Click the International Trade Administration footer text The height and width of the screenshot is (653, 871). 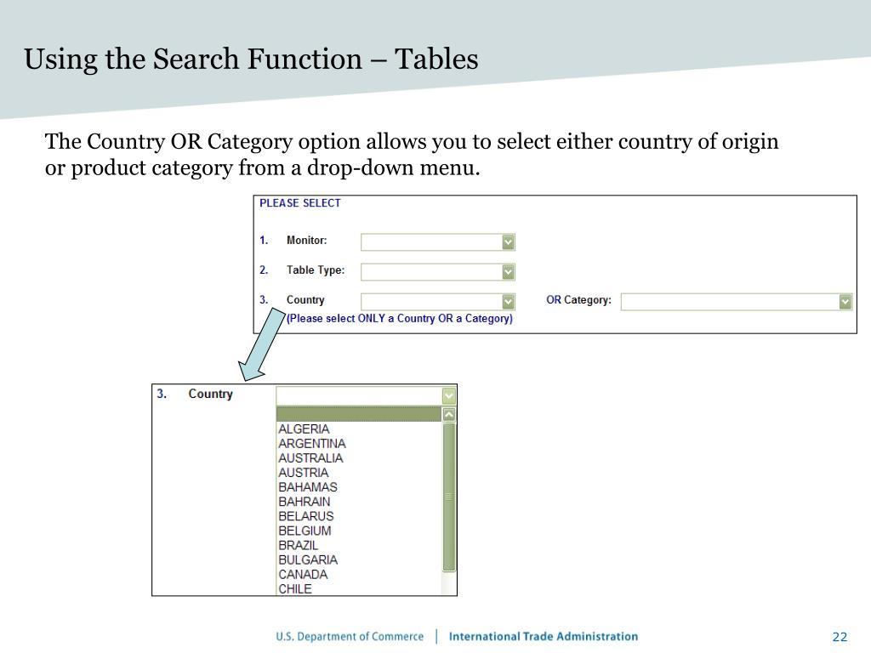pos(544,636)
